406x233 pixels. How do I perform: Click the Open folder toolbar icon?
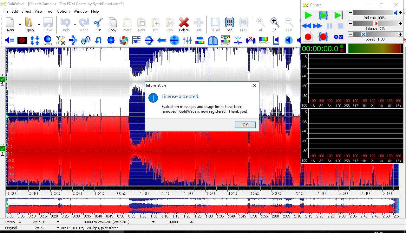pyautogui.click(x=29, y=23)
